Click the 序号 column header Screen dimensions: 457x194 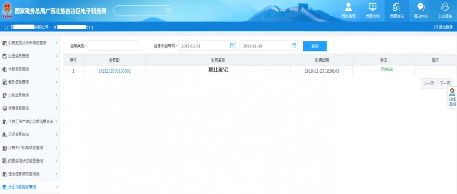point(73,60)
